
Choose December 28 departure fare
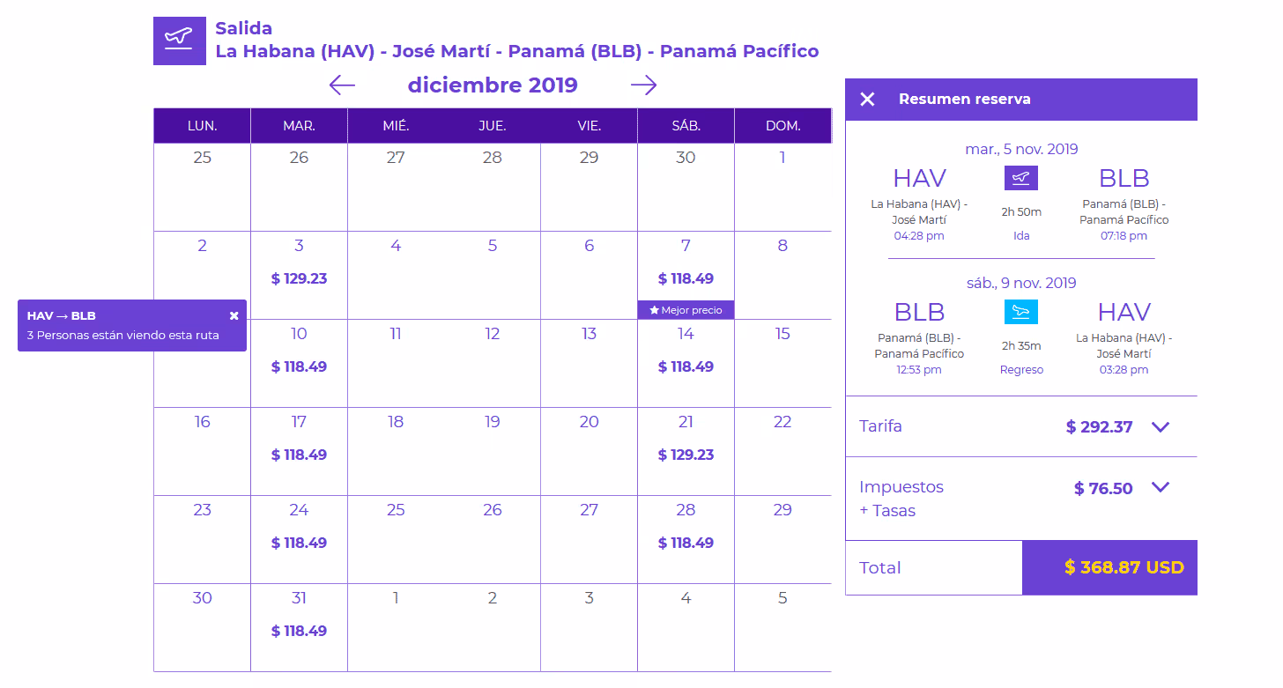pyautogui.click(x=686, y=539)
